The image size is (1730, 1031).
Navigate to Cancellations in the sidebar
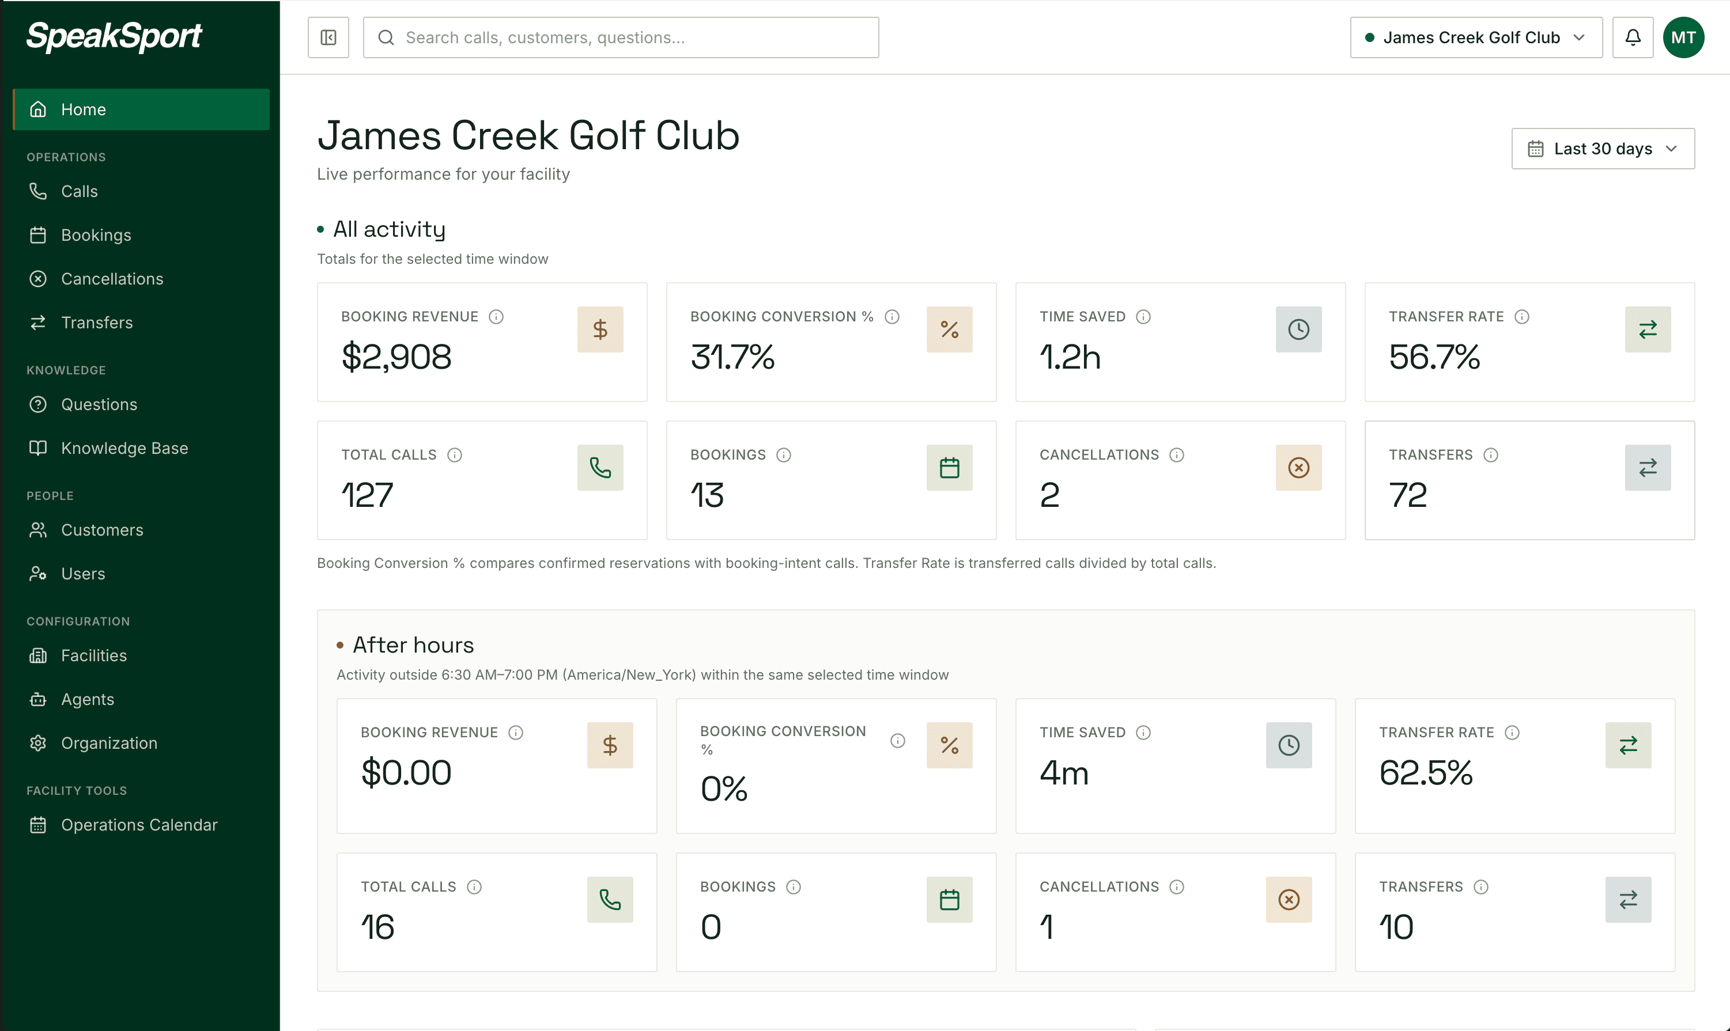click(141, 279)
